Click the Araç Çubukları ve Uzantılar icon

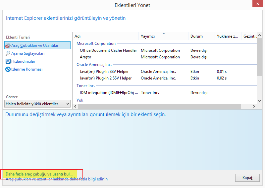coord(8,46)
